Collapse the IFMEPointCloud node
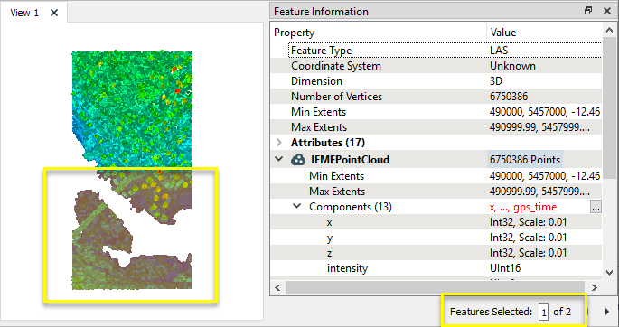The image size is (619, 327). click(x=279, y=159)
